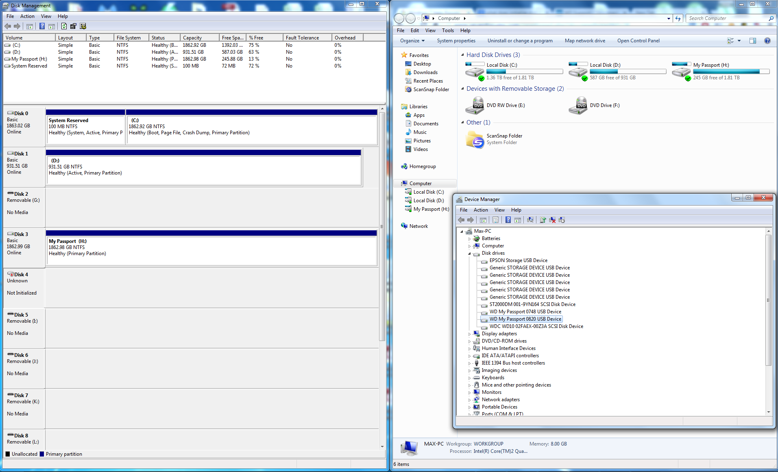Open DVD Drive (F:) icon
Image resolution: width=778 pixels, height=472 pixels.
click(578, 105)
